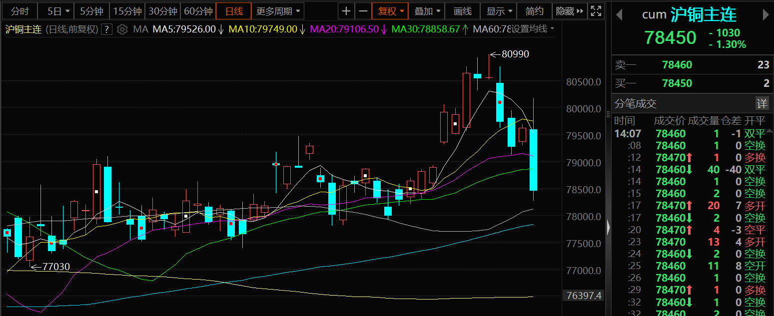Open the 复权 dropdown
This screenshot has height=316, width=774.
click(x=390, y=11)
